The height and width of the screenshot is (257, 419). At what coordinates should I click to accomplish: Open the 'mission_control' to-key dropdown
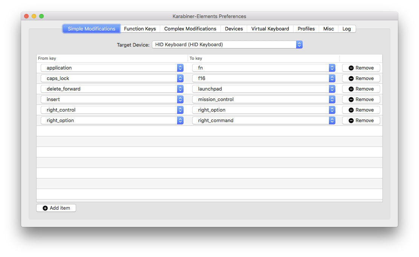pos(264,100)
